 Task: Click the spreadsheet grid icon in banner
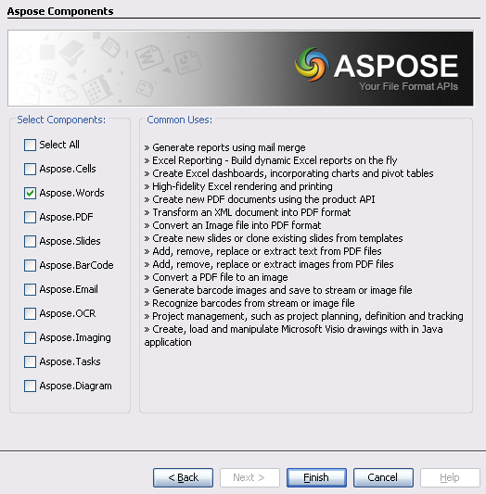(96, 89)
